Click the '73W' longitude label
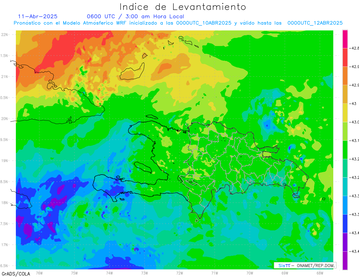Image resolution: width=359 pixels, height=277 pixels. [x=144, y=273]
